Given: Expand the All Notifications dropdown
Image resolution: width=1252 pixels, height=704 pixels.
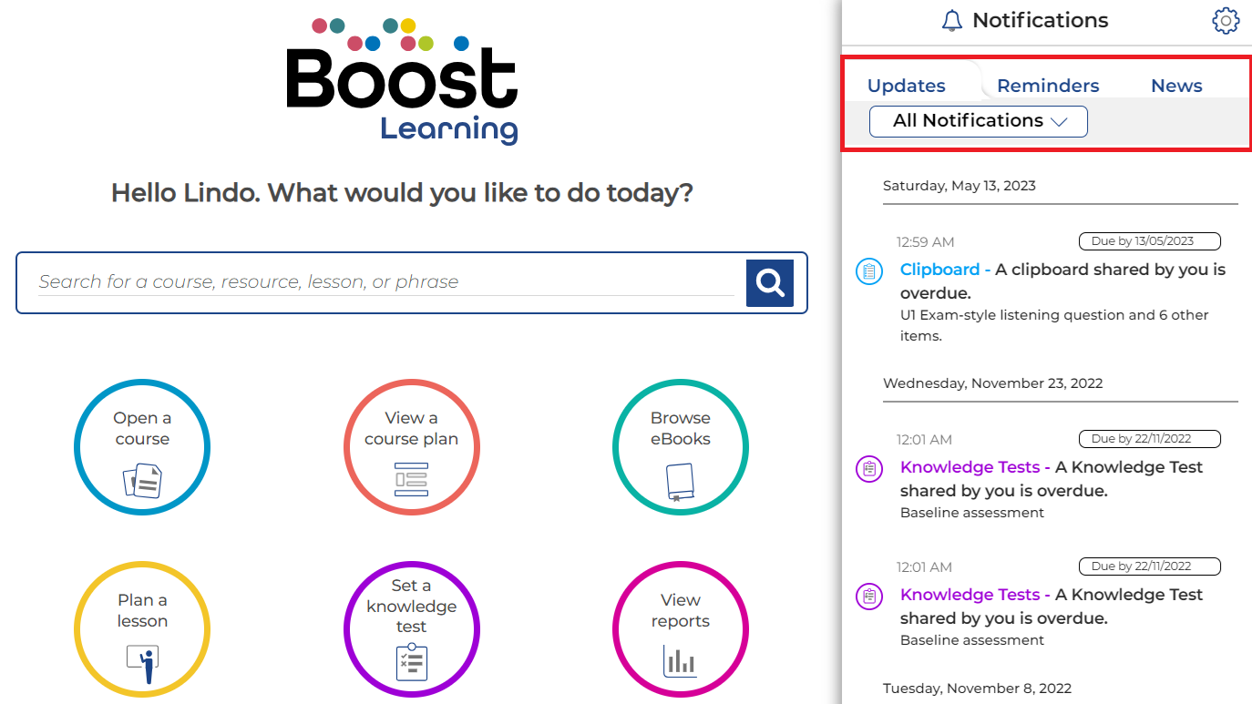Looking at the screenshot, I should [978, 121].
